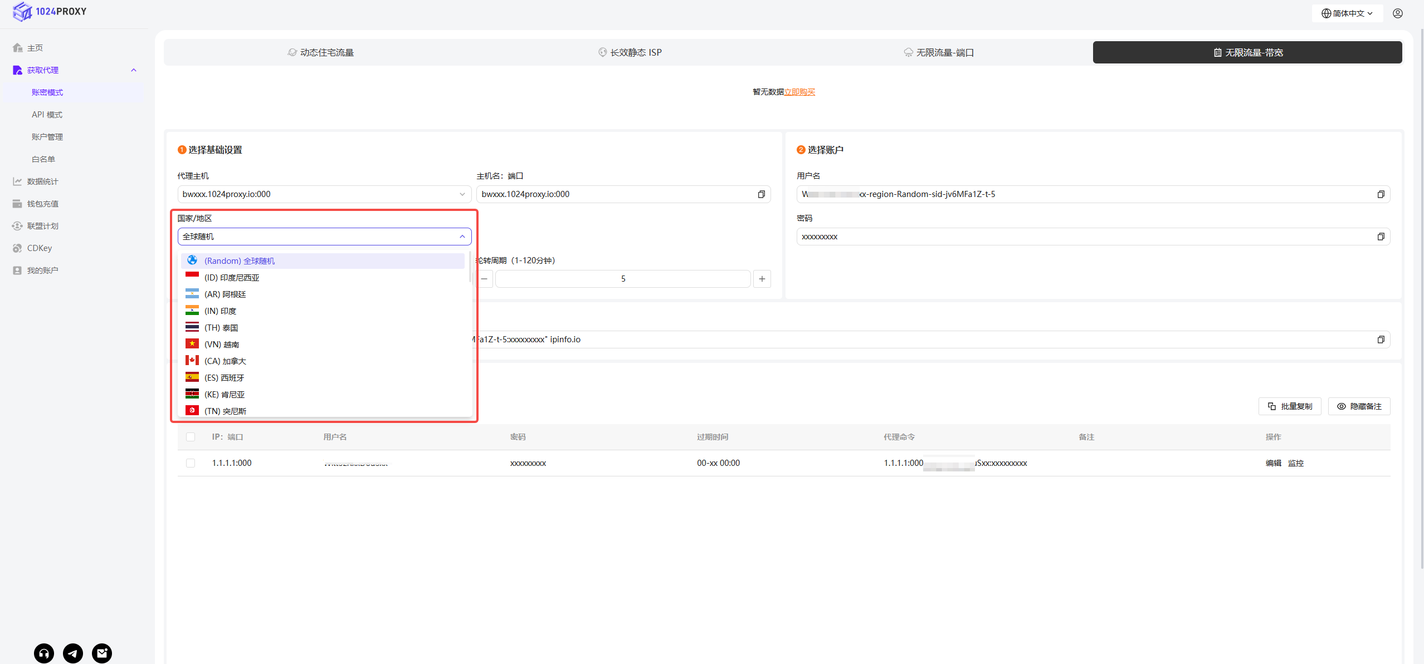Click the 隐藏备注 eye toggle button
This screenshot has height=664, width=1424.
pos(1359,406)
